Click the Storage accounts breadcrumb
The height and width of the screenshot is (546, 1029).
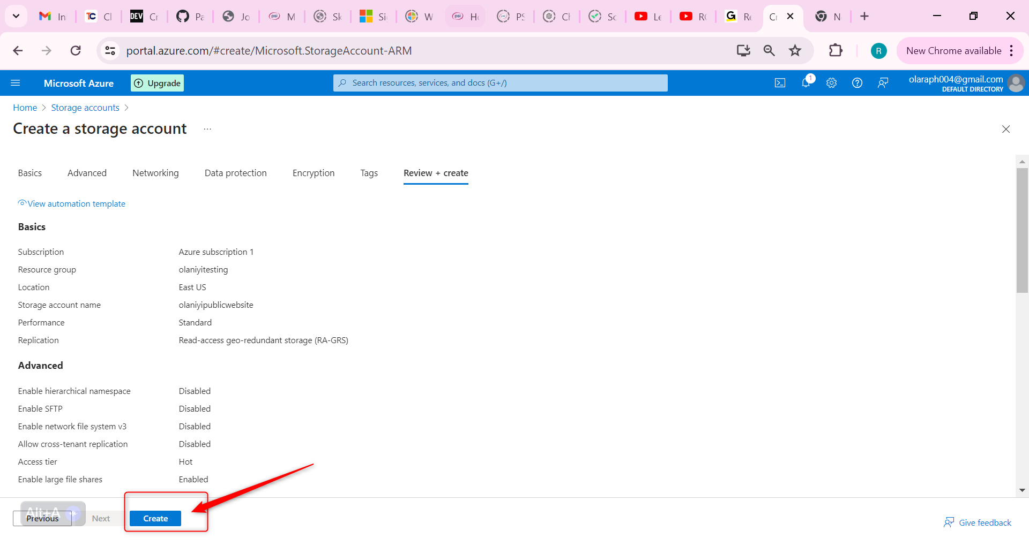click(x=85, y=108)
